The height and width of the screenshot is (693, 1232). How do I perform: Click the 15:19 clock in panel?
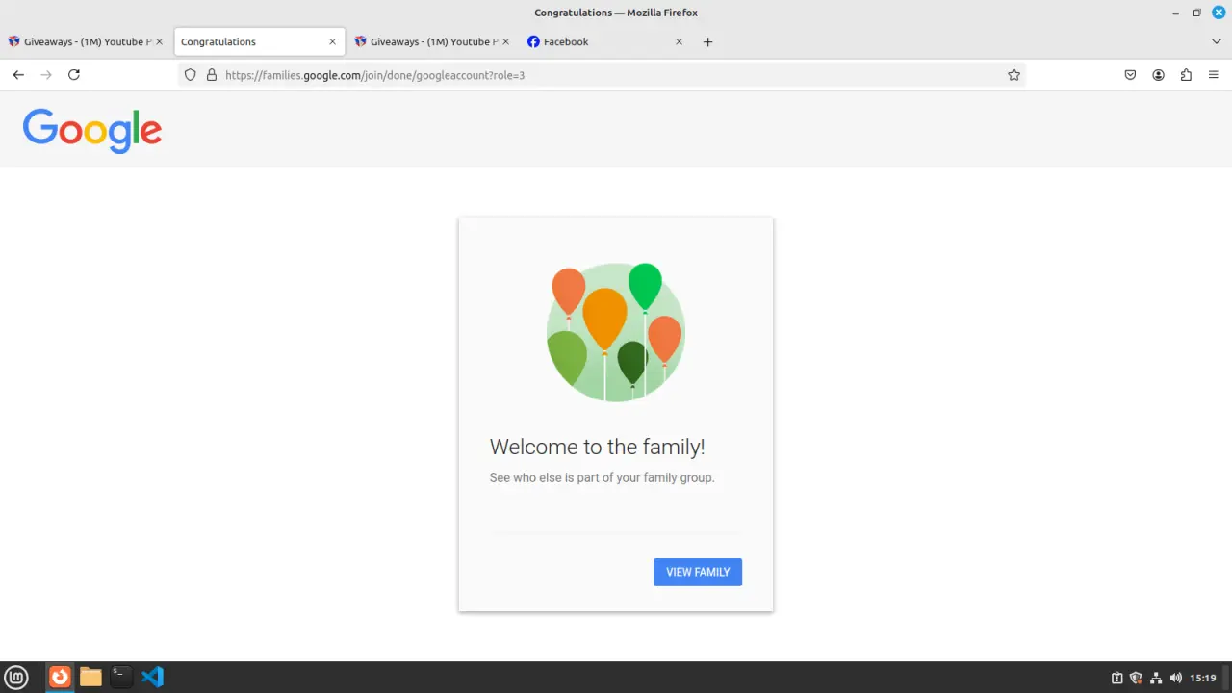tap(1203, 679)
